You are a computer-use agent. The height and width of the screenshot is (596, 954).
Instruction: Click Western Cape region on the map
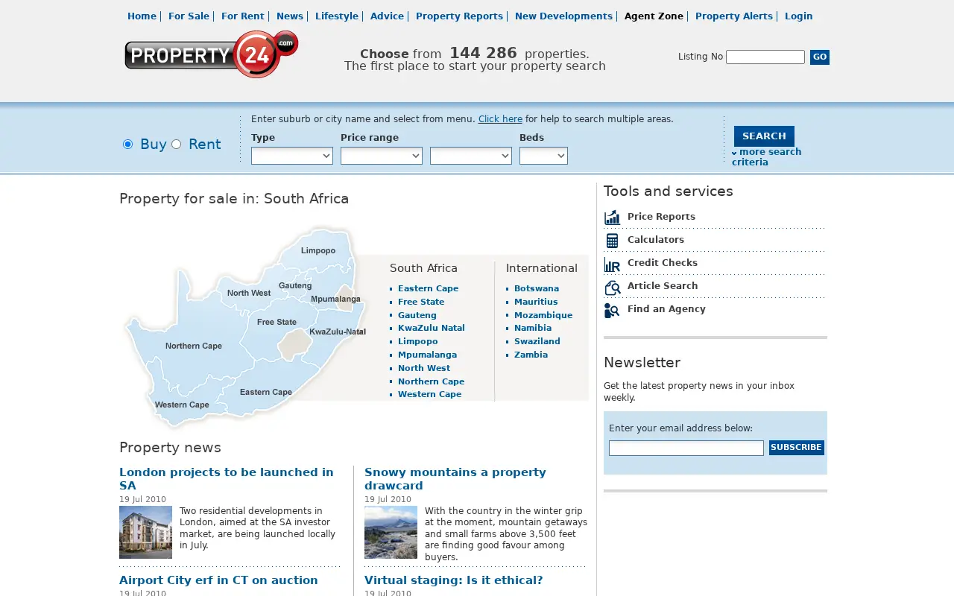coord(182,405)
